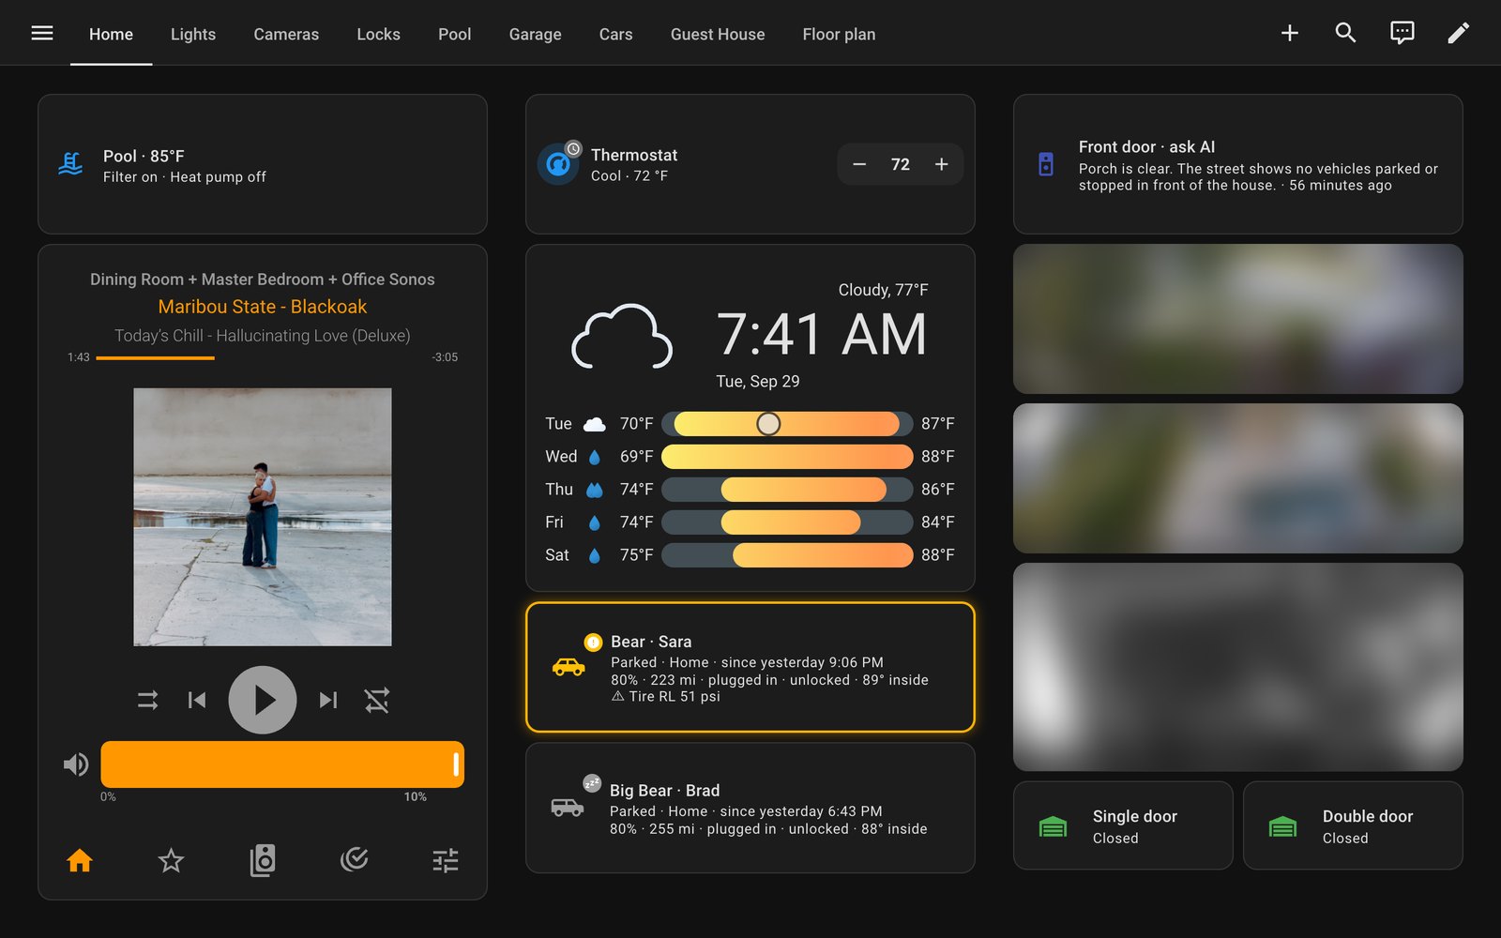The image size is (1501, 938).
Task: Mute using the speaker volume icon
Action: 76,764
